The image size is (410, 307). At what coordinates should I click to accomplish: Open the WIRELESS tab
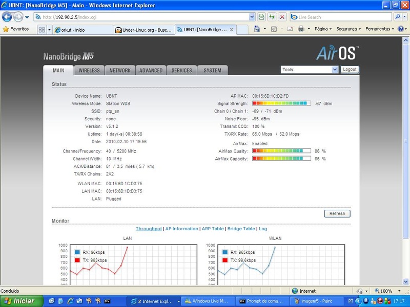coord(89,70)
